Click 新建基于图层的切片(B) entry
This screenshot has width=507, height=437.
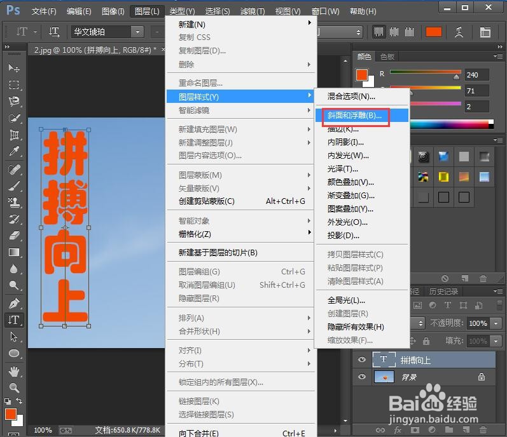pos(241,253)
